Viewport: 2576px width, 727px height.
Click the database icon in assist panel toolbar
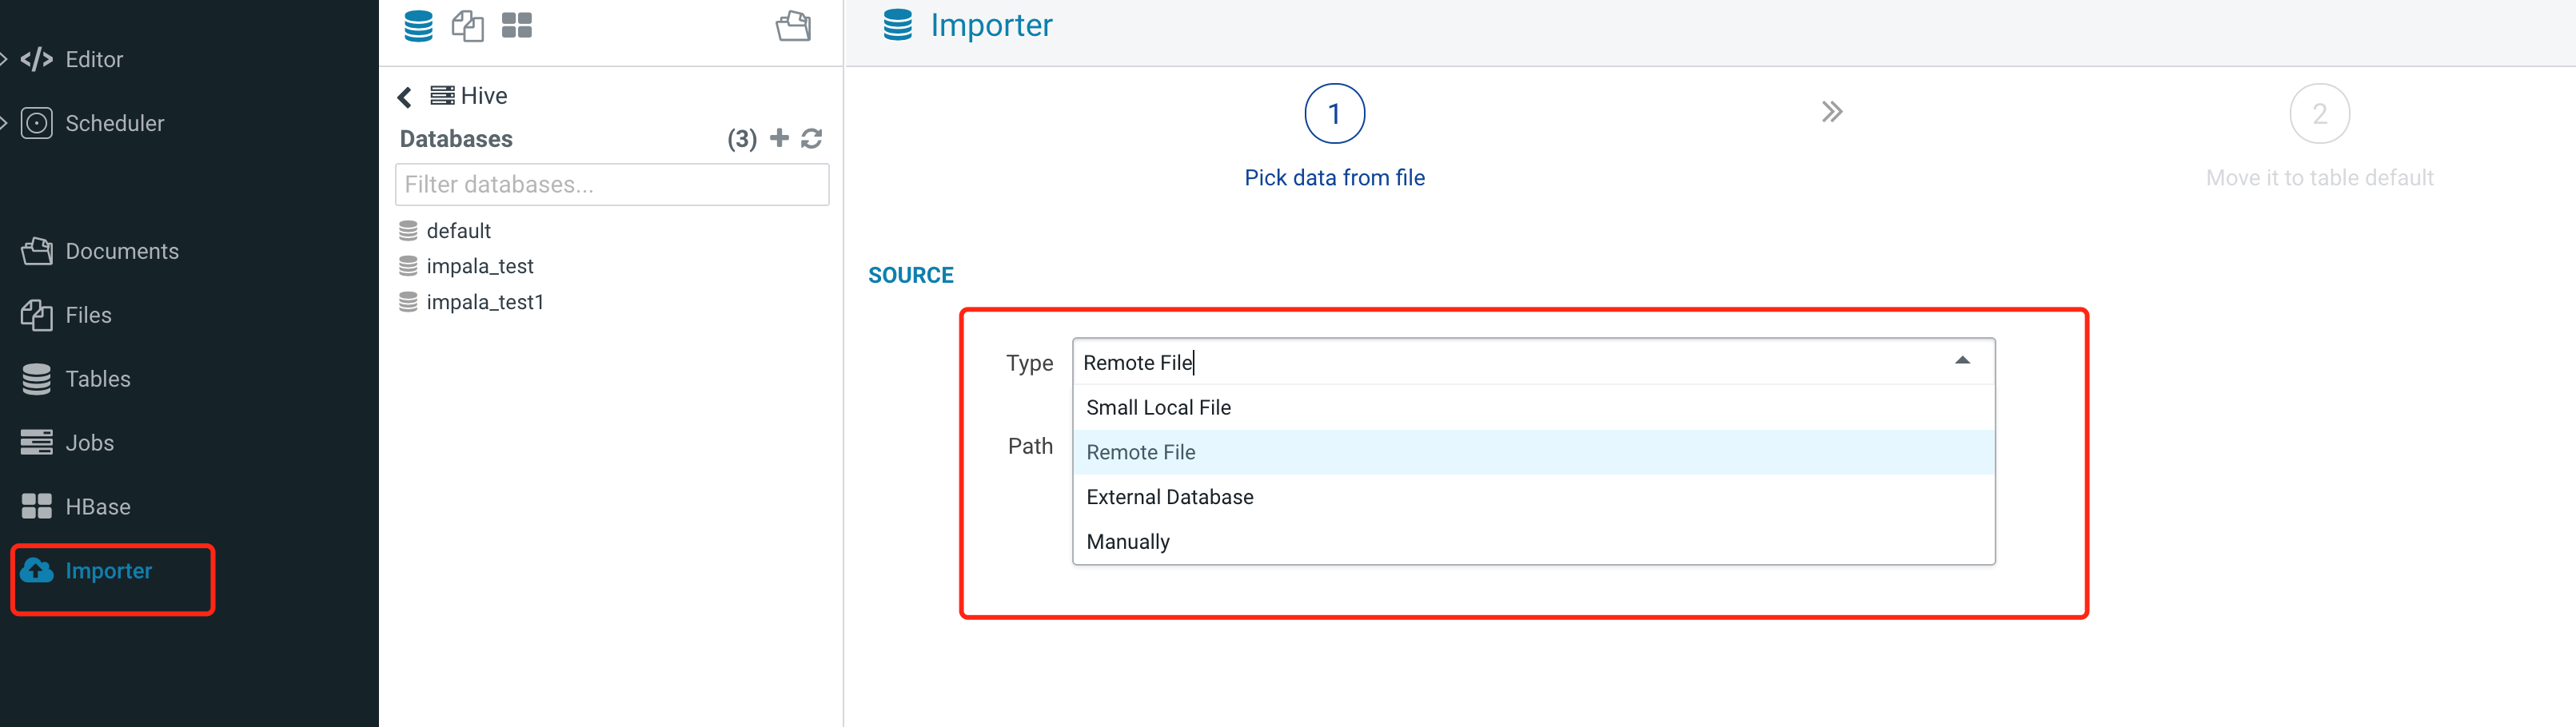click(418, 26)
